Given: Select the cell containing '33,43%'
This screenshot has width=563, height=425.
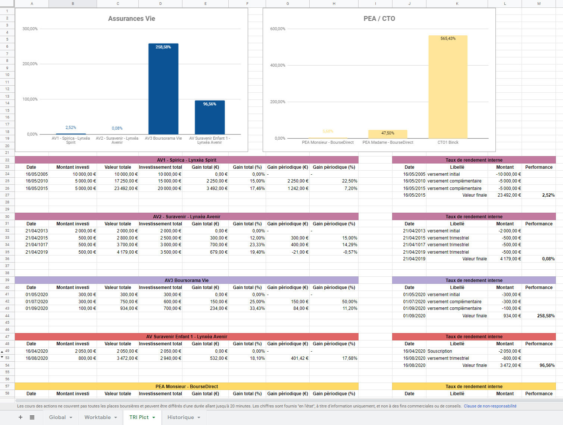Looking at the screenshot, I should click(x=247, y=308).
